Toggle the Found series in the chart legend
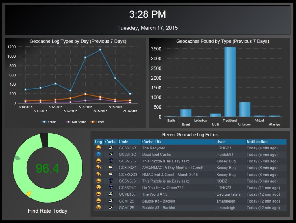The height and width of the screenshot is (223, 296). pos(49,122)
